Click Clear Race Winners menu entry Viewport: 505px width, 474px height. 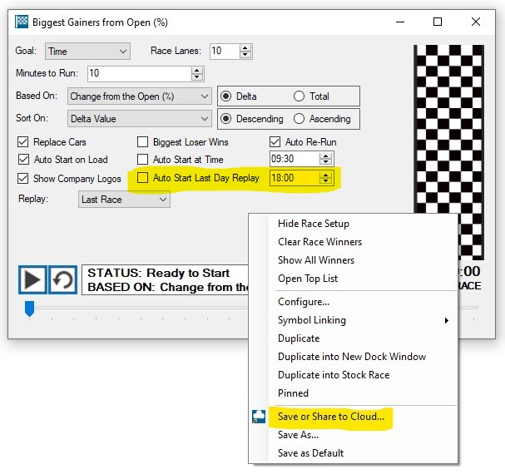[x=319, y=242]
